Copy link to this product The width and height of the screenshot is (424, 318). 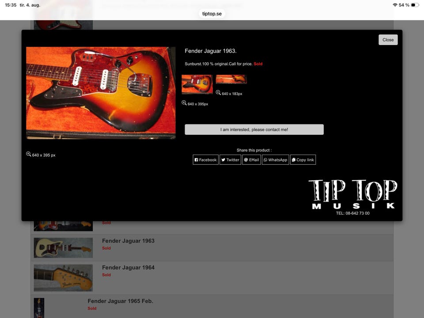(x=303, y=159)
